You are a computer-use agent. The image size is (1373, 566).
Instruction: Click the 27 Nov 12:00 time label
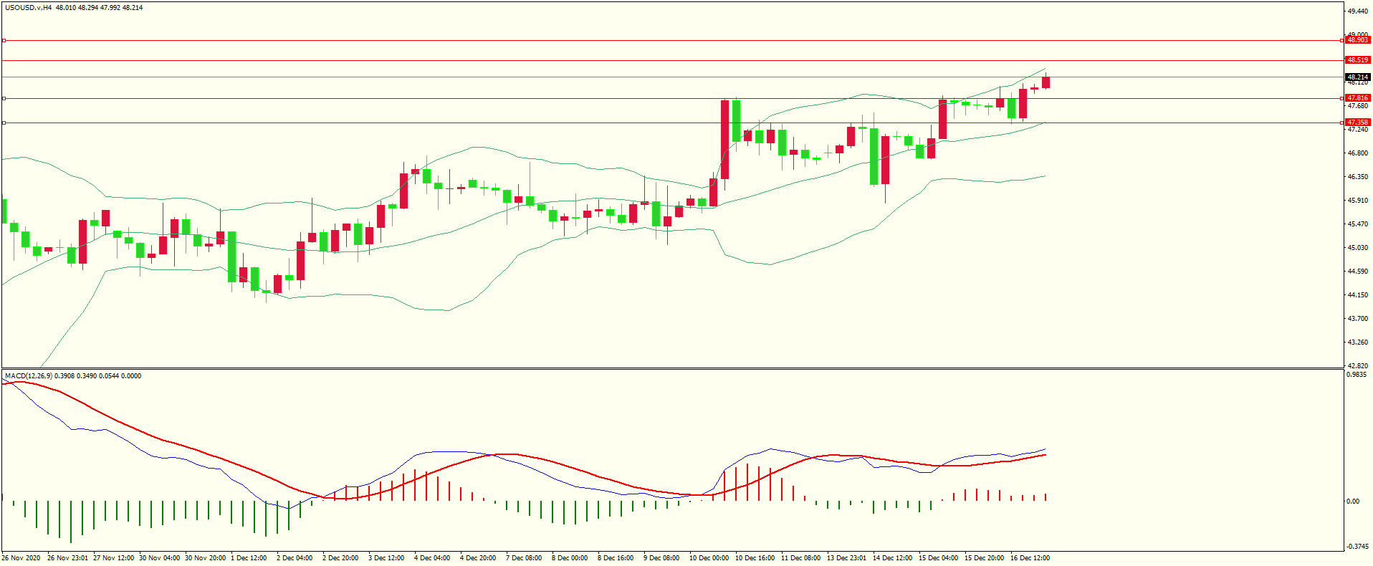coord(113,558)
